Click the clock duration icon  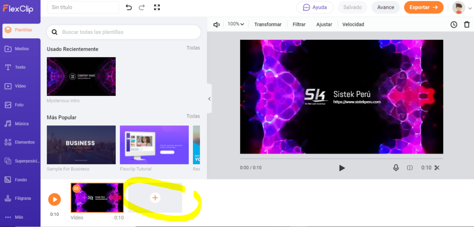[x=454, y=25]
